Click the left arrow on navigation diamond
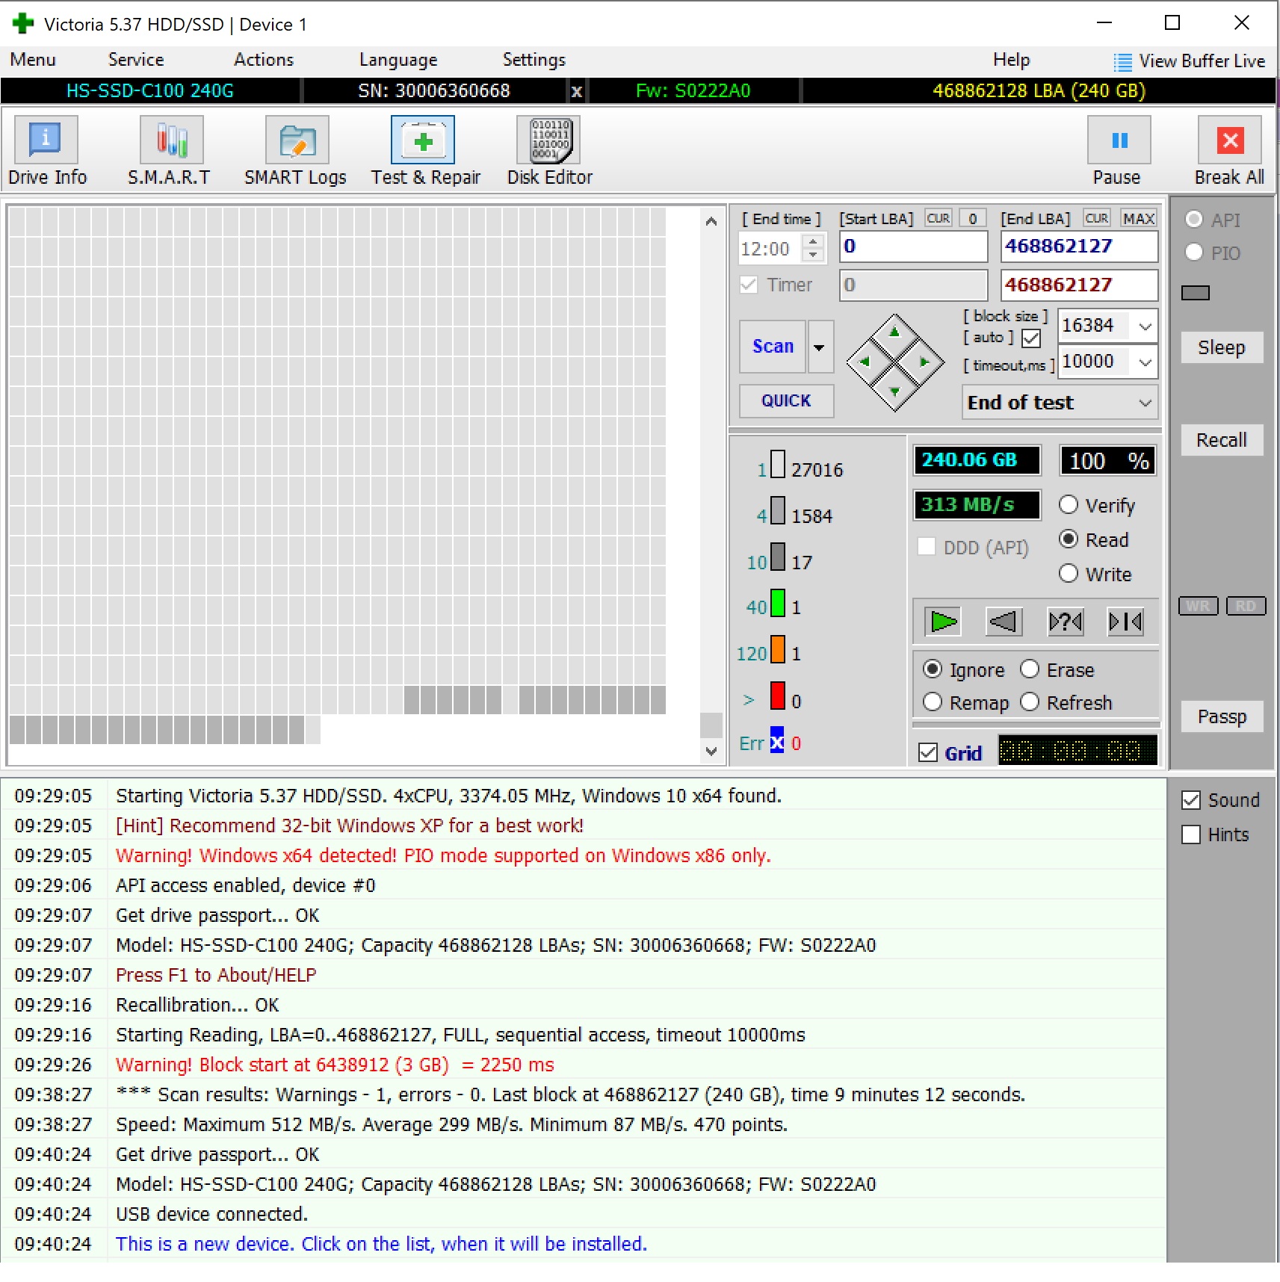 (x=865, y=362)
